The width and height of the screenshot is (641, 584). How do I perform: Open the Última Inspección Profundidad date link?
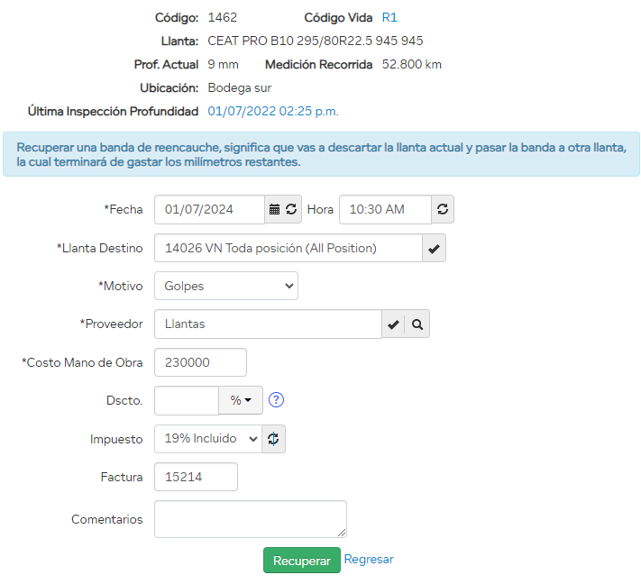tap(273, 111)
